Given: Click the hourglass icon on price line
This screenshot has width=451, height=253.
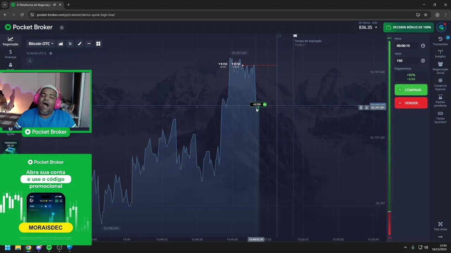Looking at the screenshot, I should 361,108.
